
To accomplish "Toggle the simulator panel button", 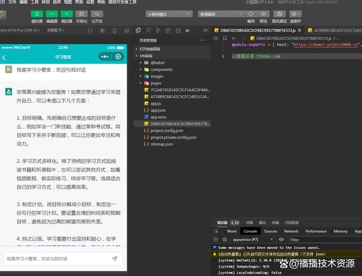I will 37,14.
